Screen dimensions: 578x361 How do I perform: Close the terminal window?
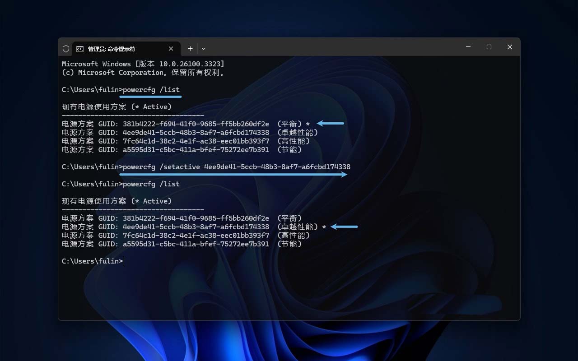[510, 47]
